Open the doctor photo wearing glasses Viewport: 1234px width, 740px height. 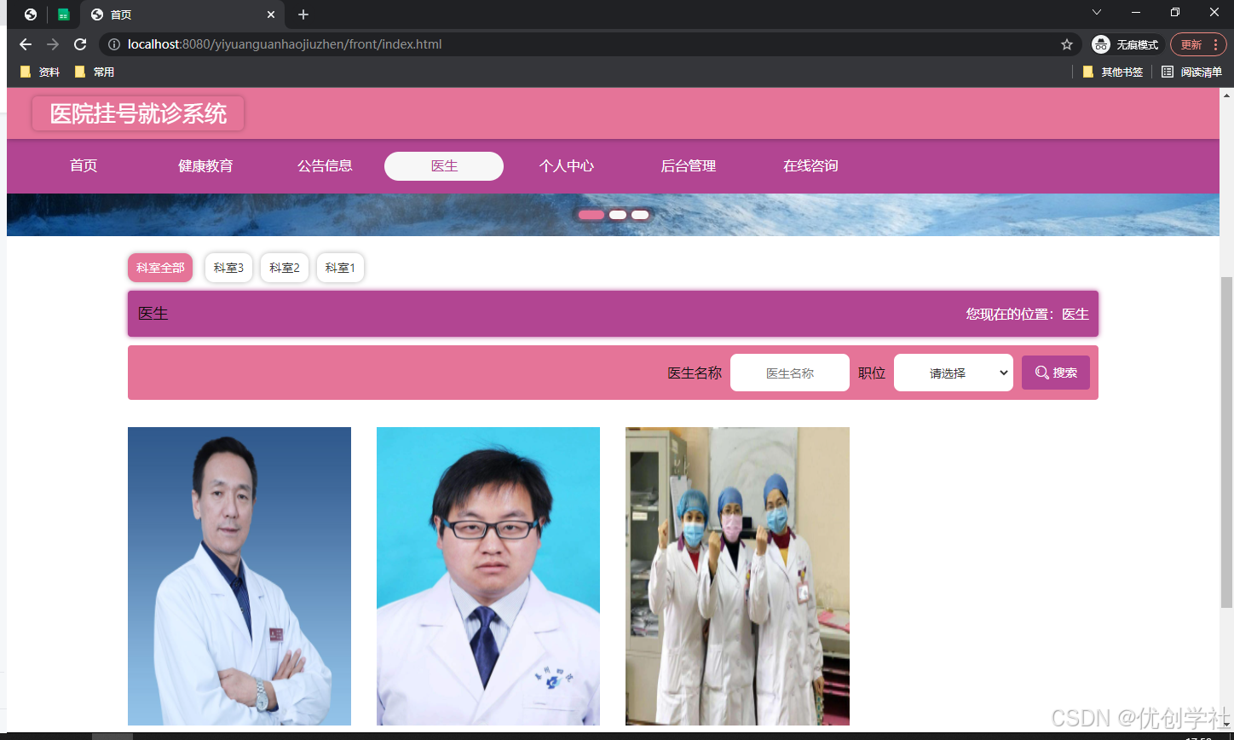point(488,576)
